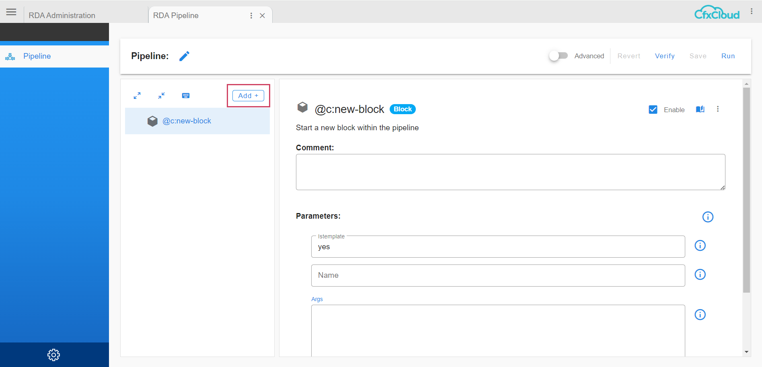The width and height of the screenshot is (762, 367).
Task: Switch to the RDA Administration tab
Action: pos(61,15)
